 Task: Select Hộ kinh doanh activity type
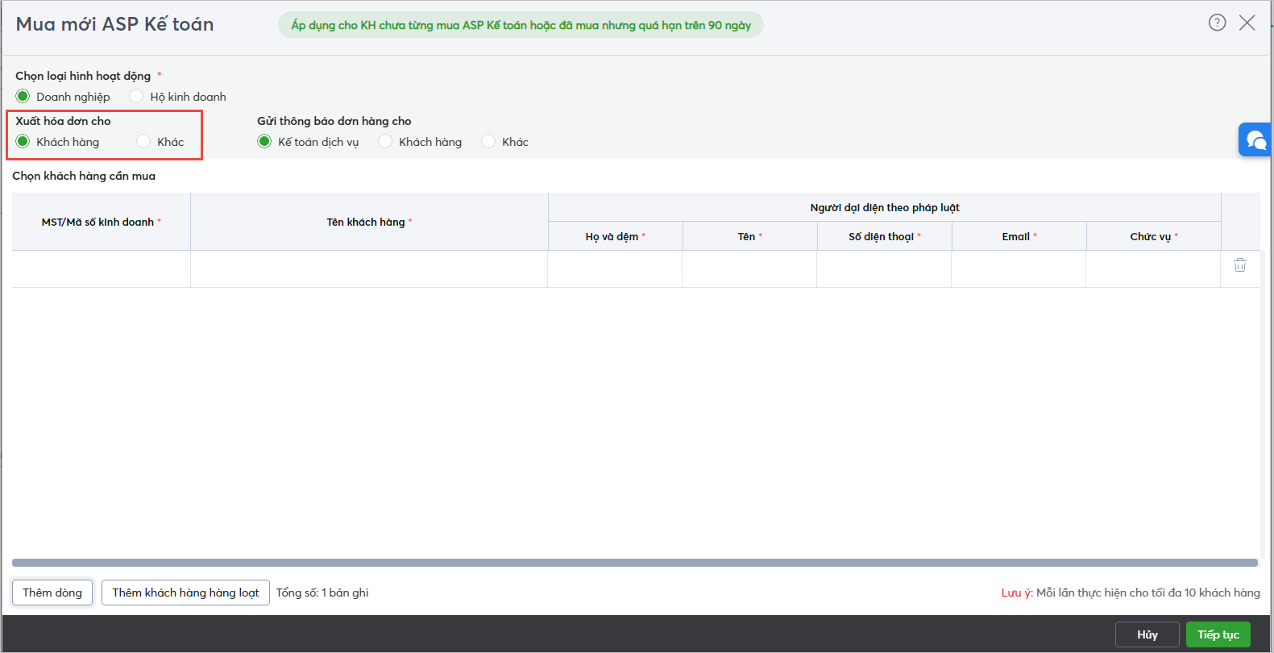(136, 97)
